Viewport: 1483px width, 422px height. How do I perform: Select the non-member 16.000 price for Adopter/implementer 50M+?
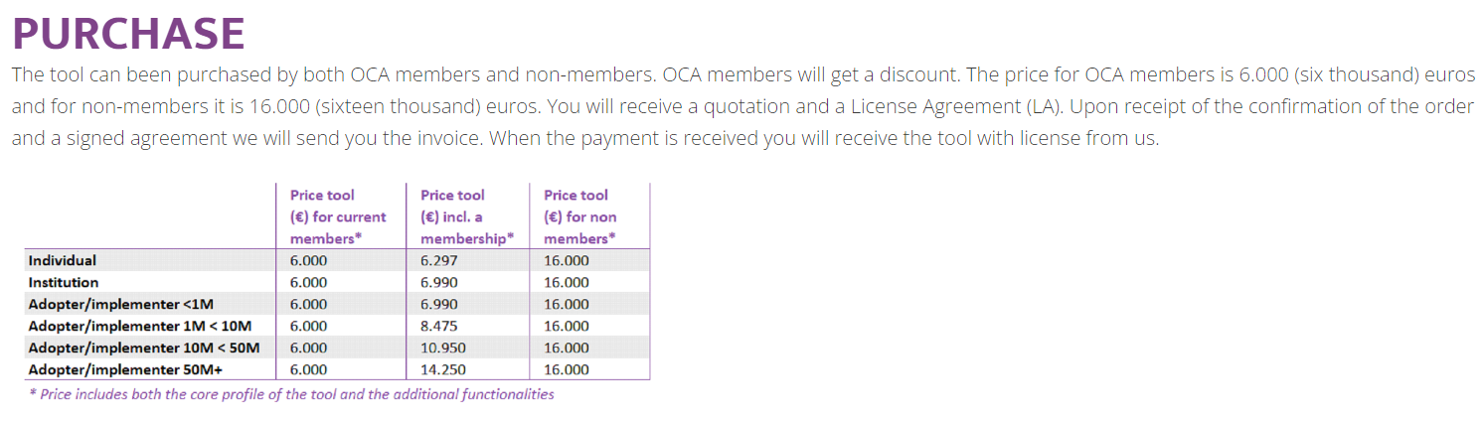pyautogui.click(x=567, y=369)
